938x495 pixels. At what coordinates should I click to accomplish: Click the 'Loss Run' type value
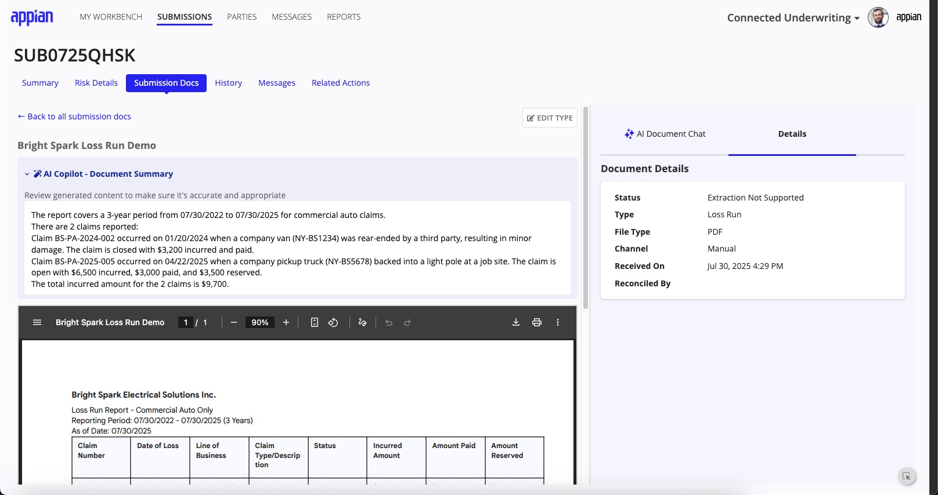click(724, 214)
